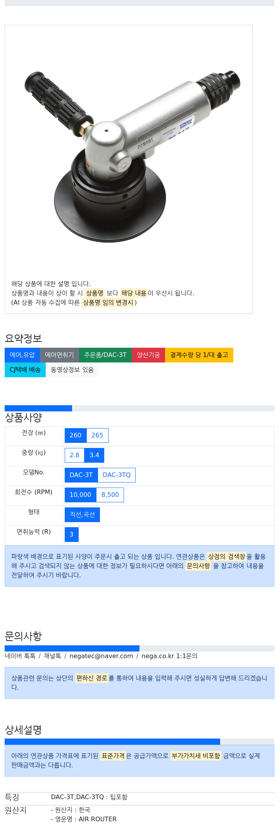Screen dimensions: 279x824
Task: Click the 결제수량 당 1/대 출고 badge
Action: point(199,355)
